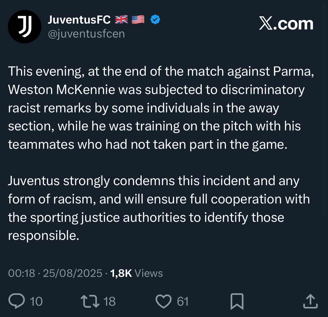
Task: Click the blue verified checkmark badge
Action: coord(155,20)
